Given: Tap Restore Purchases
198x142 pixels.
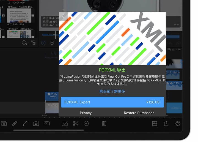Looking at the screenshot, I should tap(139, 113).
